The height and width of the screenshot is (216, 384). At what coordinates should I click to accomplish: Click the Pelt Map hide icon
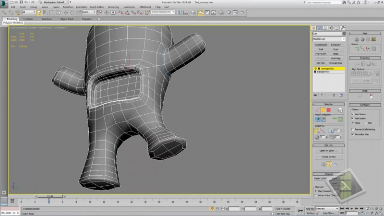(x=372, y=39)
